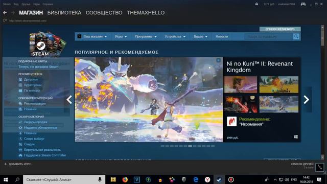Open the friends list chat icon
Screen dimensions: 327x184
click(x=320, y=167)
